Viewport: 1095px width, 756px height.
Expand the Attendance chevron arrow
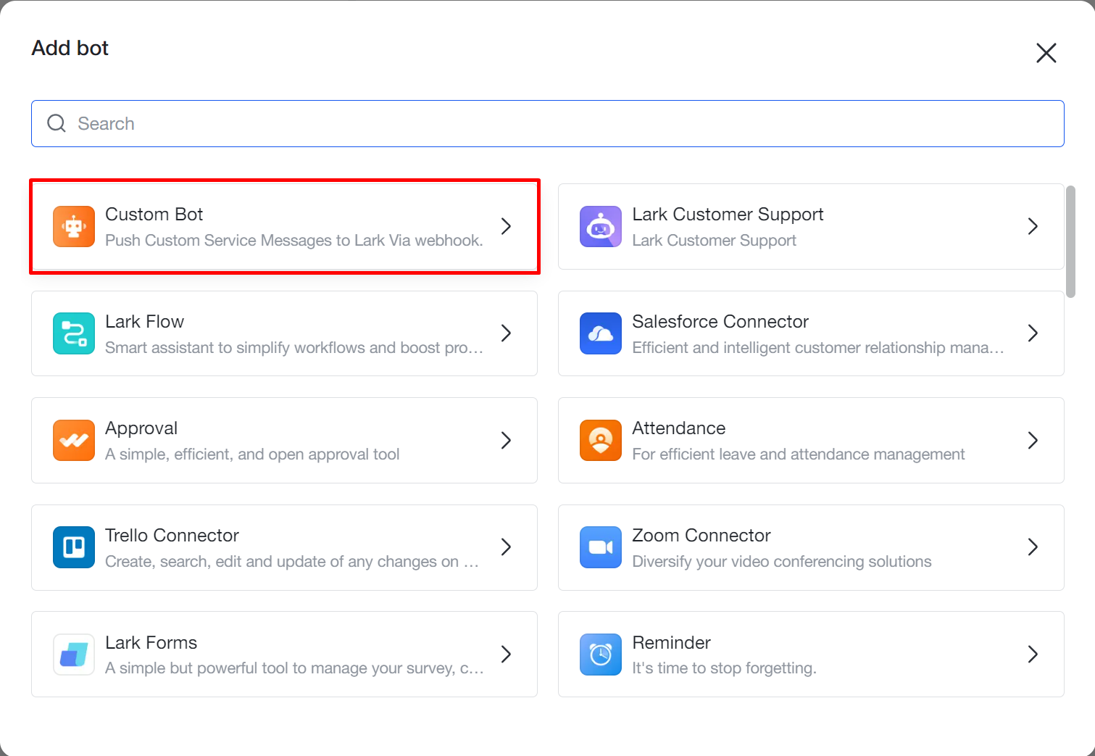click(x=1033, y=440)
